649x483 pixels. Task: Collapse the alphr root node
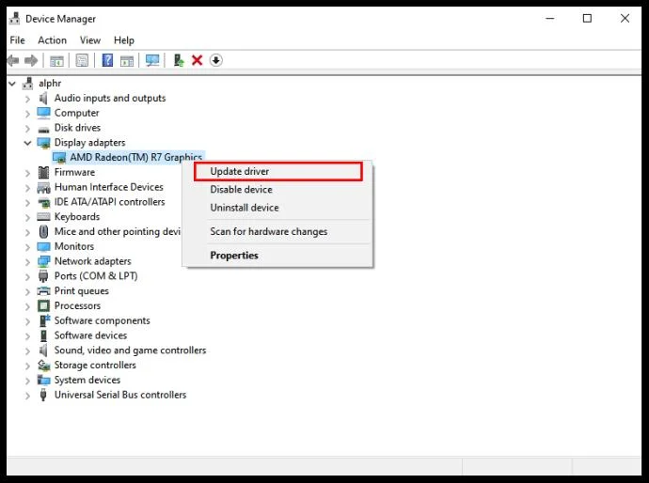(x=12, y=84)
